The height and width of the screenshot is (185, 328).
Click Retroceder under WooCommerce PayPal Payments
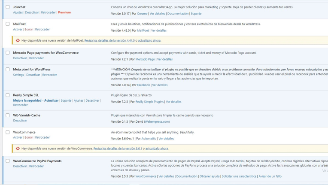[36, 166]
